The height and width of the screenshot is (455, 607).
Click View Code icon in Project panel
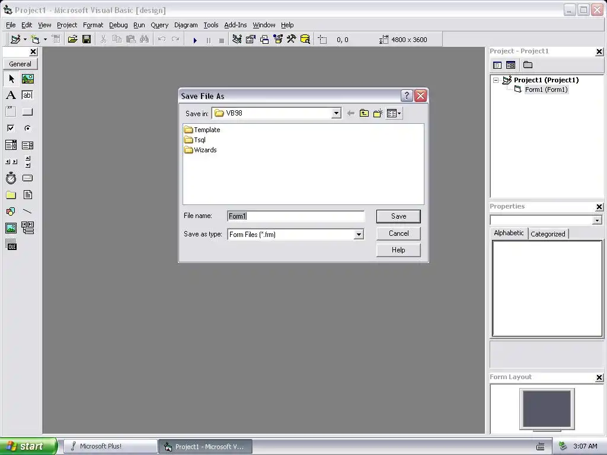pyautogui.click(x=497, y=65)
